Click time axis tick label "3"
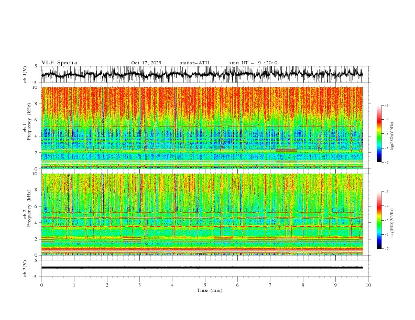Image resolution: width=415 pixels, height=320 pixels. click(139, 285)
